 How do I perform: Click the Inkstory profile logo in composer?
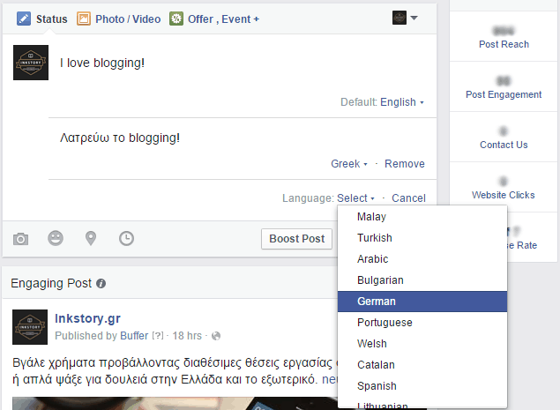(31, 63)
